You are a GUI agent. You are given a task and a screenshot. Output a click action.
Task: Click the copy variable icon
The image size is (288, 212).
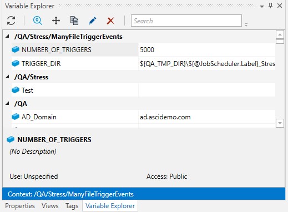[74, 21]
